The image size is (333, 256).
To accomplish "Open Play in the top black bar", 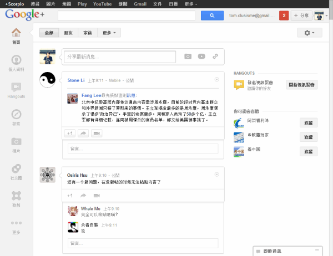I will pos(82,4).
